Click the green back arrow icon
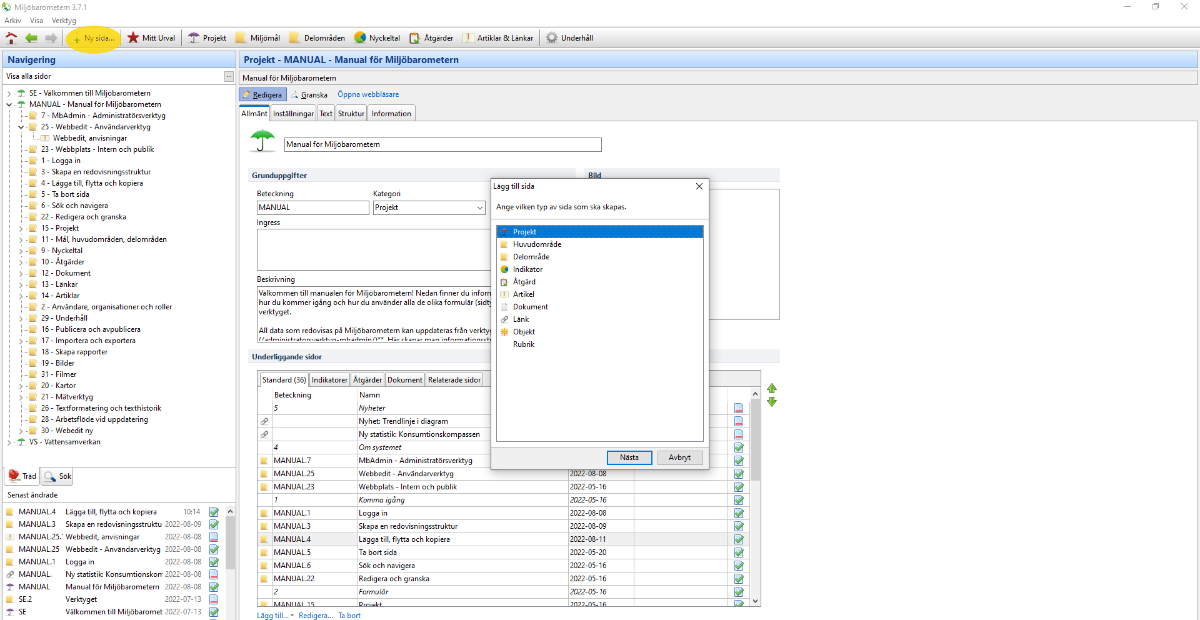Image resolution: width=1200 pixels, height=620 pixels. point(31,38)
